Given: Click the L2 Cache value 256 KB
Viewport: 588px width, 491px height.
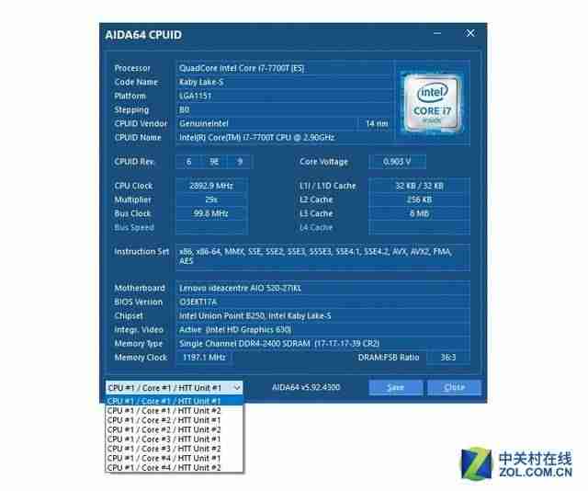Looking at the screenshot, I should pos(419,200).
